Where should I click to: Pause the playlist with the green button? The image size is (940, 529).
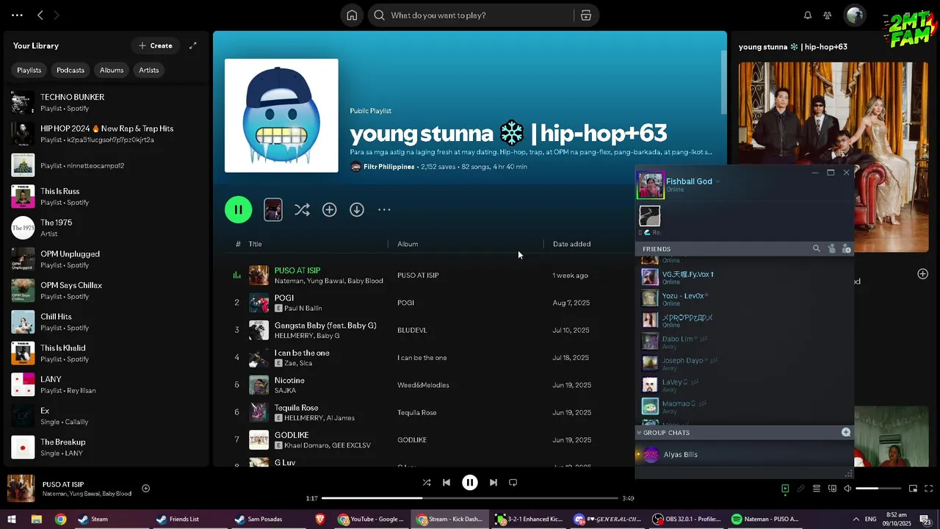[238, 209]
